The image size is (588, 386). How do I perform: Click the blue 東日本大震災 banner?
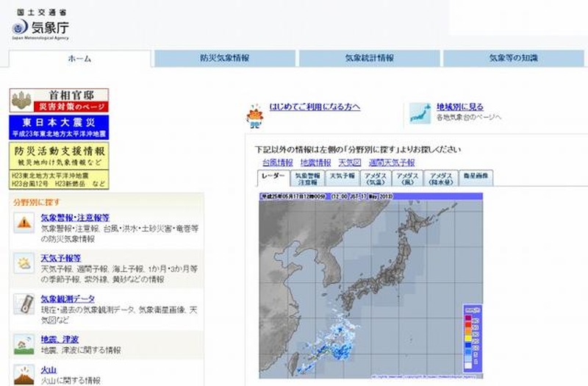point(59,126)
